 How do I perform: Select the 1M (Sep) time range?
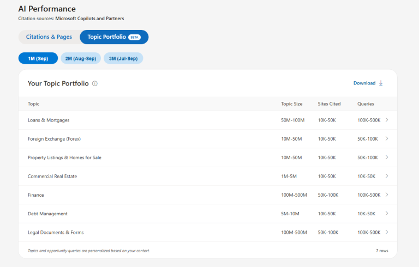pyautogui.click(x=38, y=58)
